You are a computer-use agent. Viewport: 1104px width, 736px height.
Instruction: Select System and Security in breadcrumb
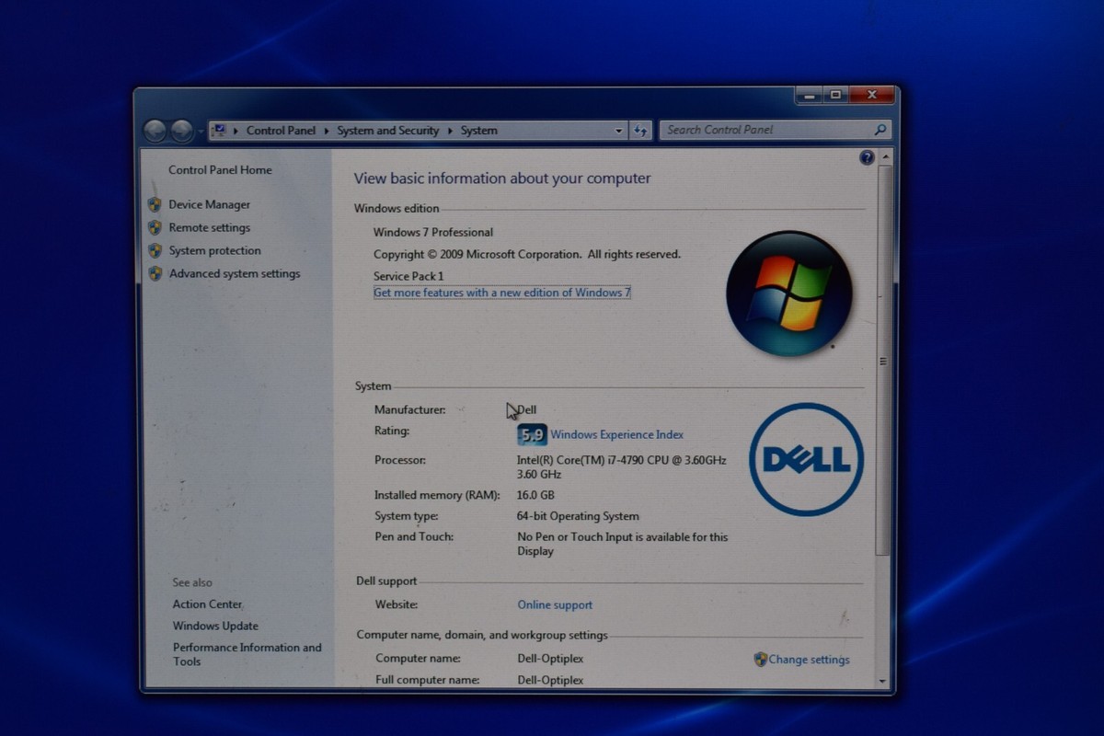coord(387,131)
